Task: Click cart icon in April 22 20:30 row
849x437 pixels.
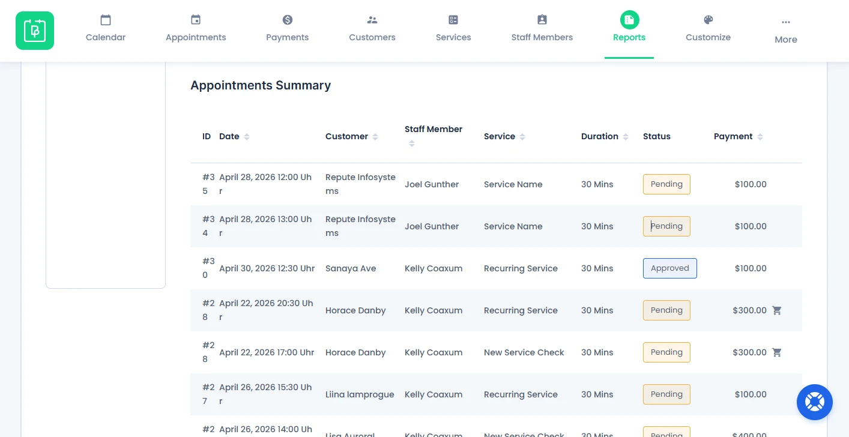Action: point(777,310)
